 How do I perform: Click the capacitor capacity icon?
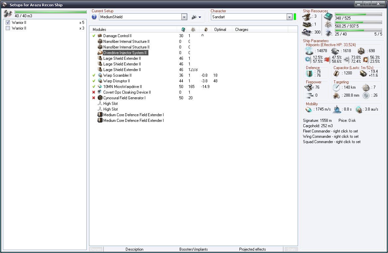coord(336,73)
